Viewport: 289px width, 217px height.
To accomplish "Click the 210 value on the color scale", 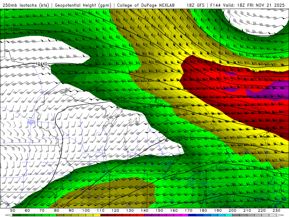I will click(247, 210).
